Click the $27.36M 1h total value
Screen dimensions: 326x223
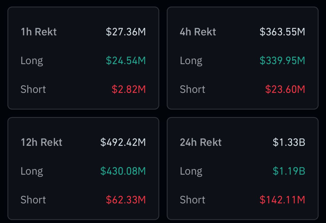[126, 32]
